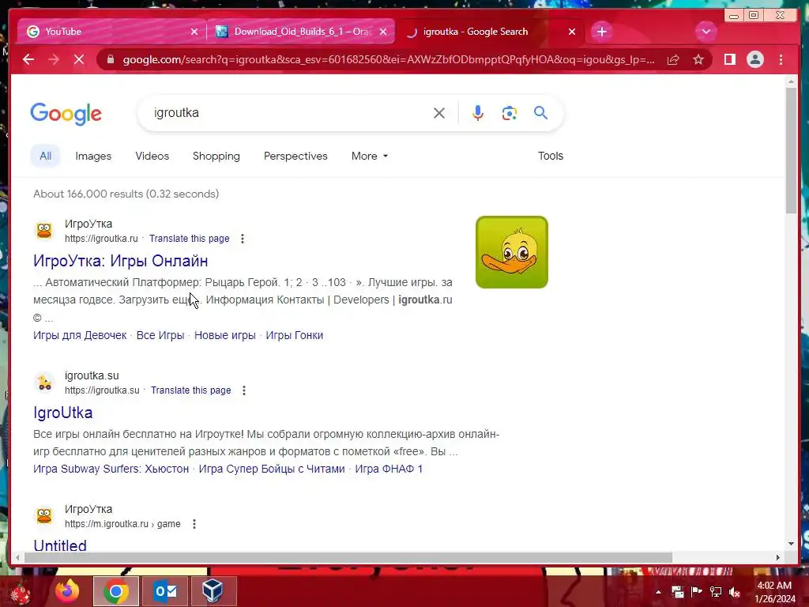Click the horizontal scrollbar thumb
Viewport: 809px width, 607px height.
pyautogui.click(x=348, y=557)
